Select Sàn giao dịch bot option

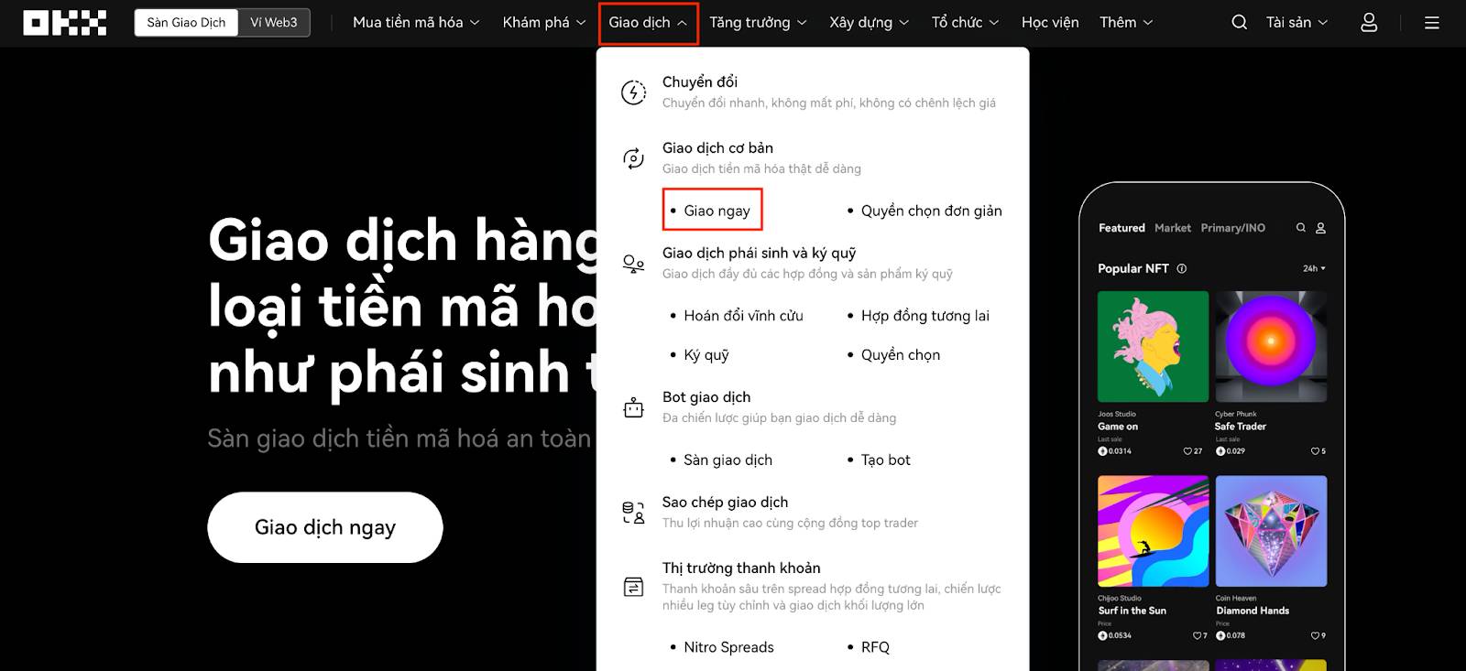tap(728, 460)
